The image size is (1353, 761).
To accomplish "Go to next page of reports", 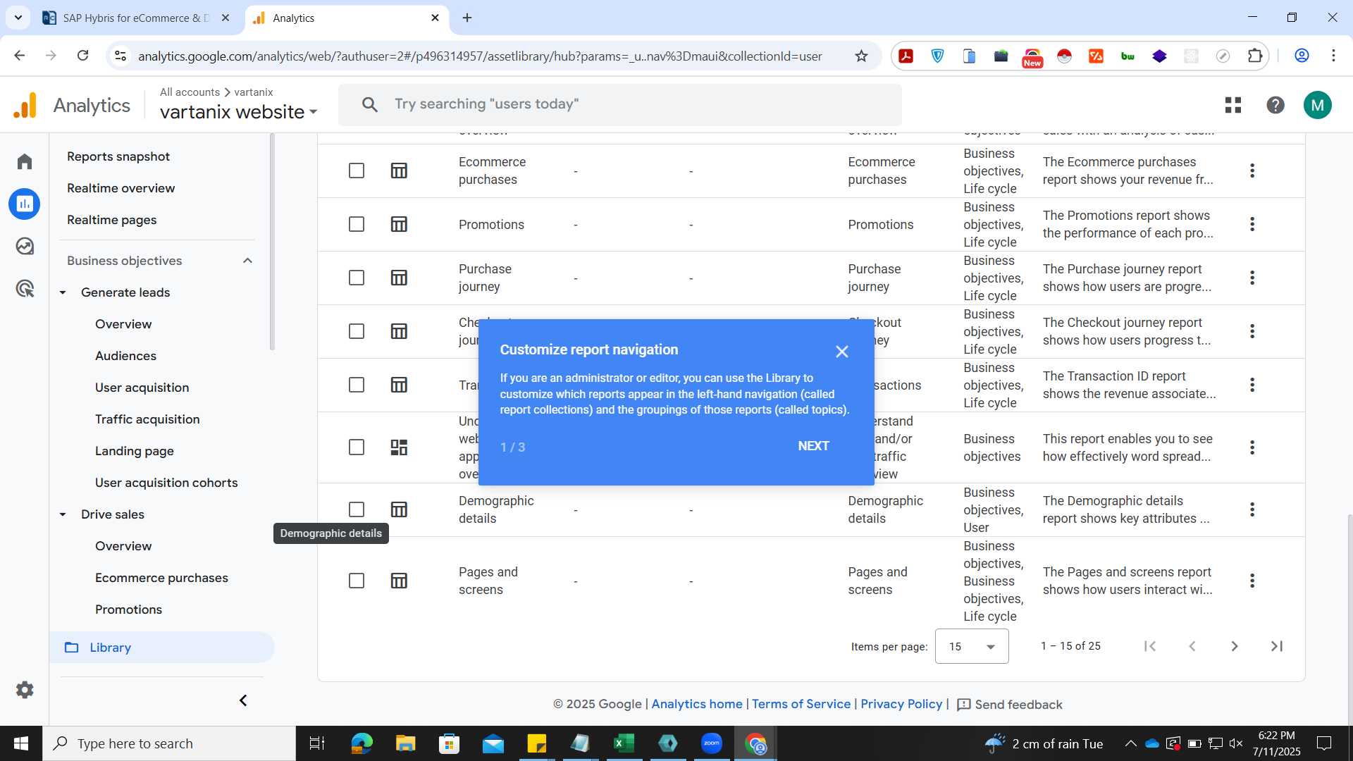I will point(1235,646).
